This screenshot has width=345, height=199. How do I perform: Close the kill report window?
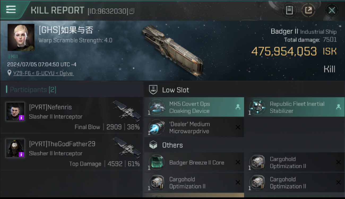[331, 10]
